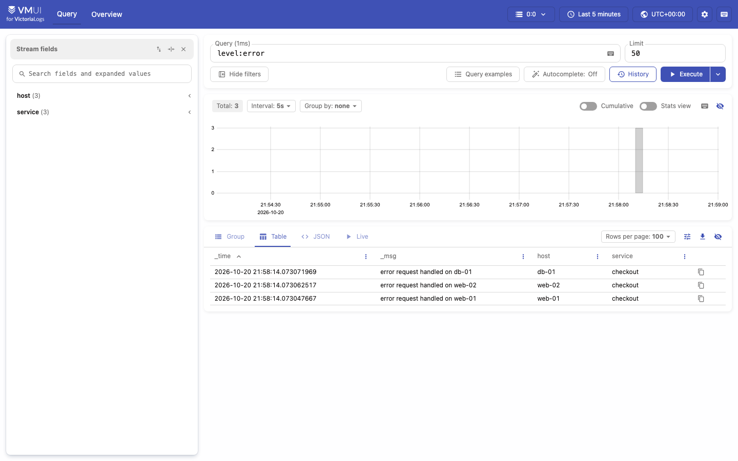Open Query examples

tap(483, 74)
